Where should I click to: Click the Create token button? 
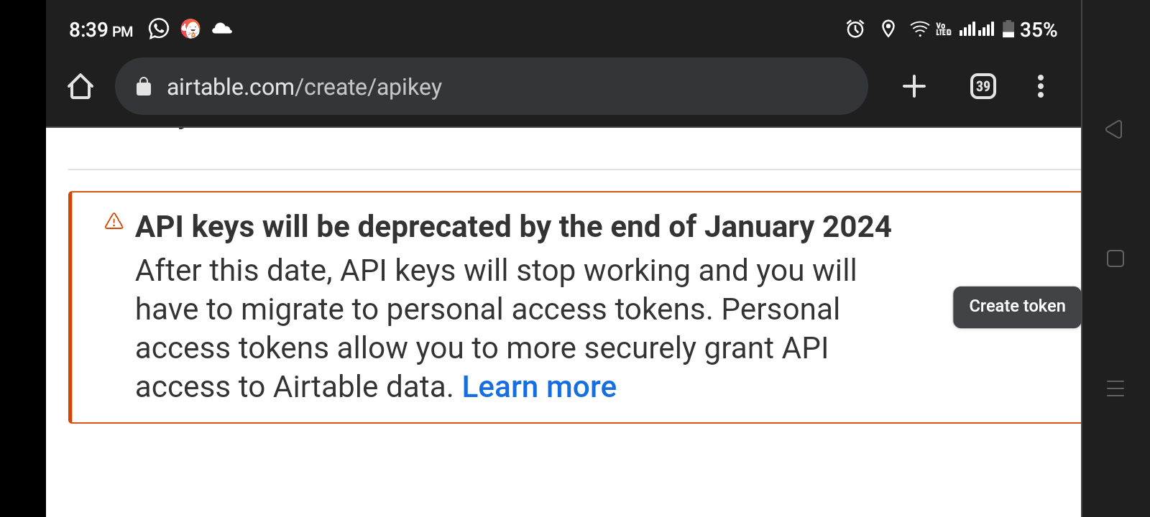click(1016, 307)
